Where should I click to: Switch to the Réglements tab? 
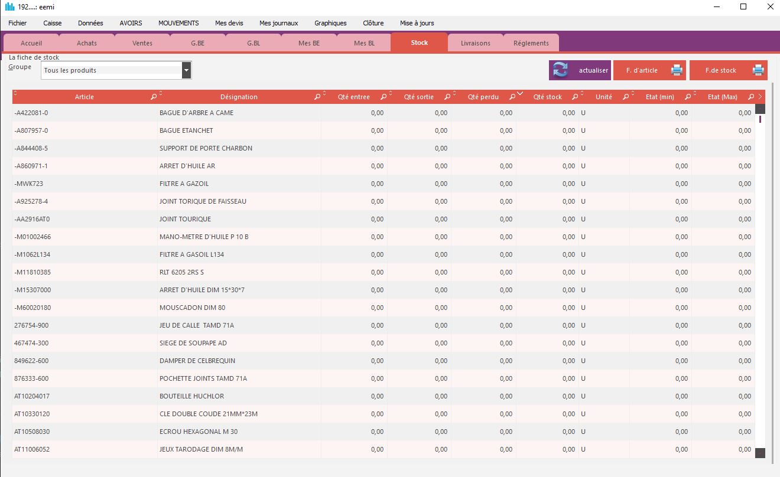click(x=530, y=43)
